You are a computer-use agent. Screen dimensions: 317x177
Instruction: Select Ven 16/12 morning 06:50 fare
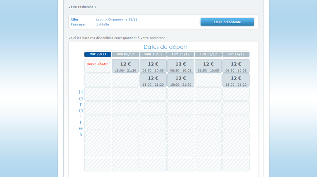(236, 66)
